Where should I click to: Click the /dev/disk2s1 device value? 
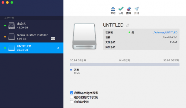pyautogui.click(x=170, y=38)
